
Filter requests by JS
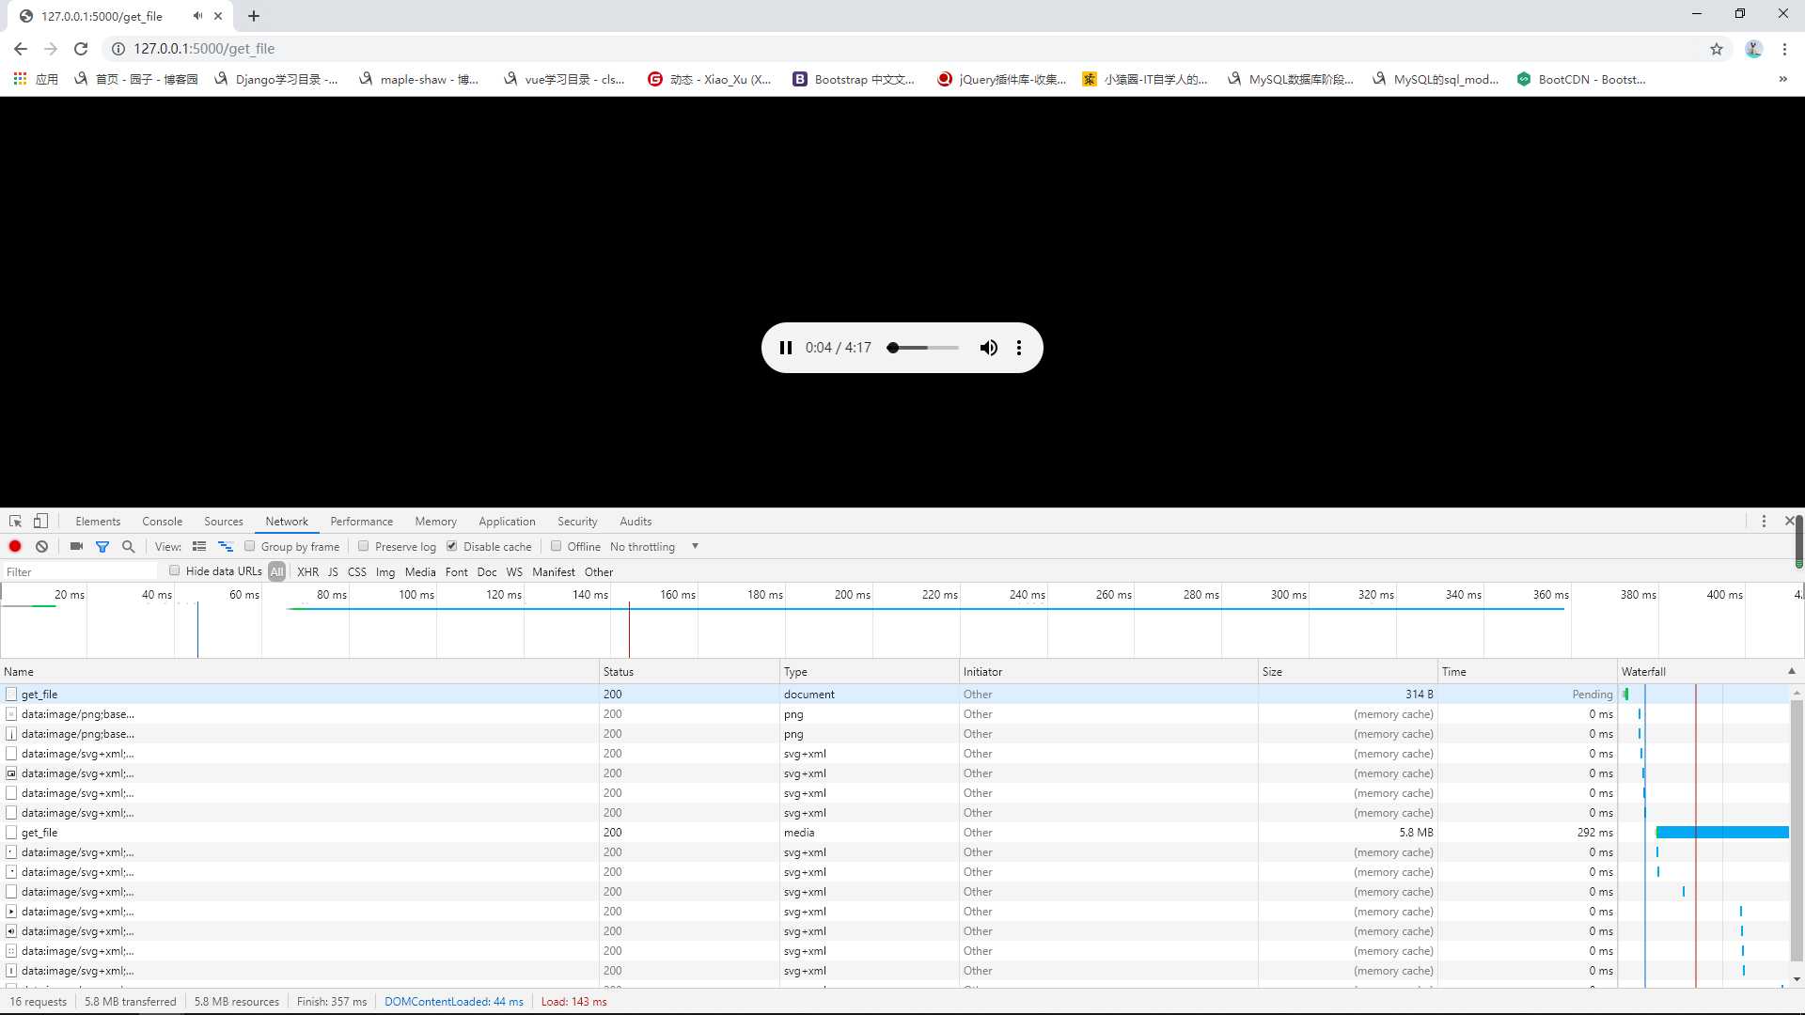coord(333,571)
